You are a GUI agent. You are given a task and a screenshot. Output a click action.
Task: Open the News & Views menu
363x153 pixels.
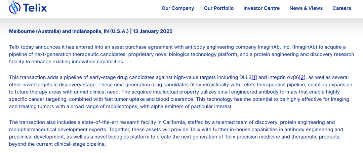tap(306, 8)
